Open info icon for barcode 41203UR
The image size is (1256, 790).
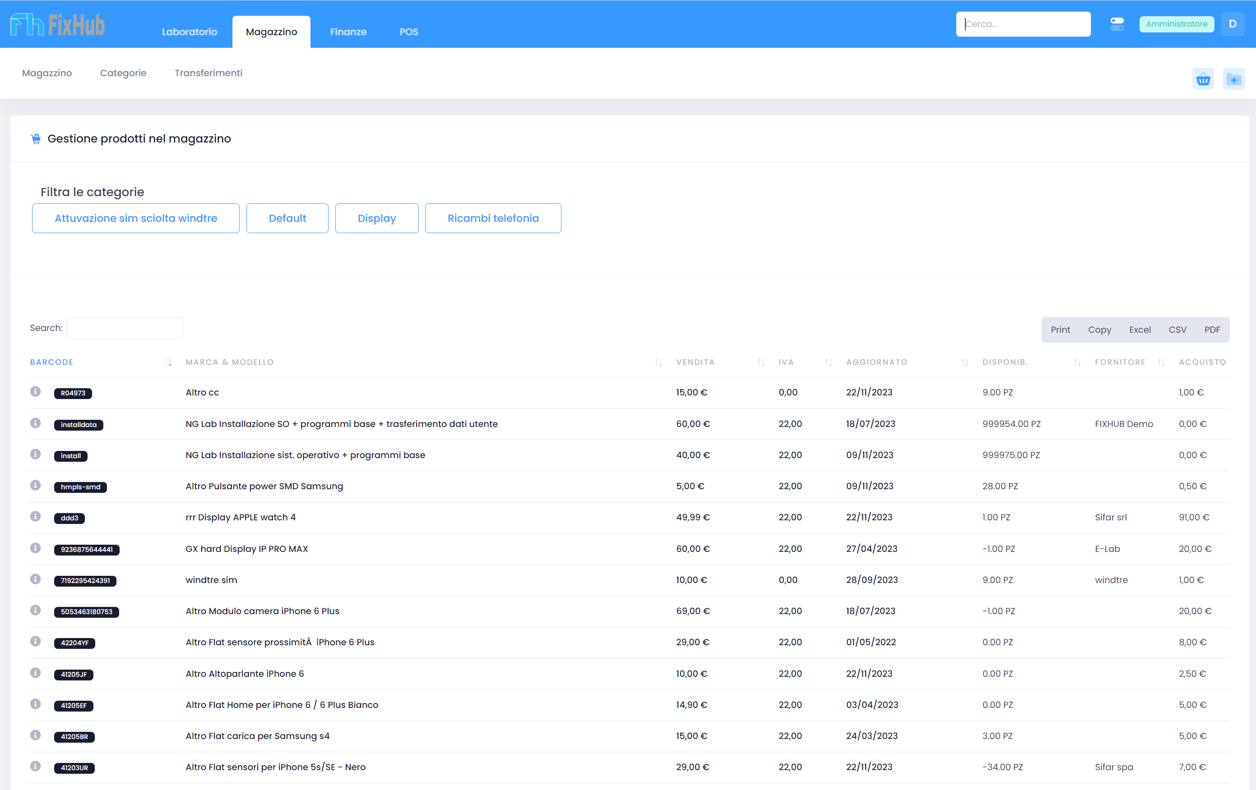point(36,766)
